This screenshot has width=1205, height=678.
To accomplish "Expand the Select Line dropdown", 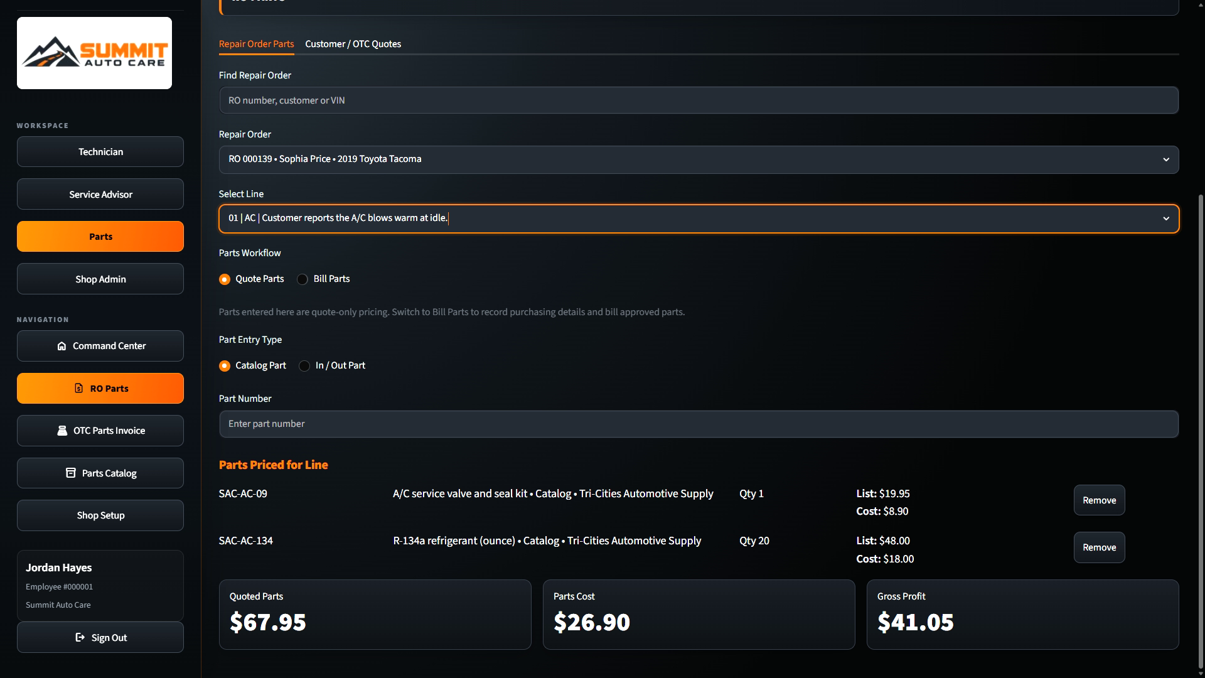I will click(x=699, y=218).
